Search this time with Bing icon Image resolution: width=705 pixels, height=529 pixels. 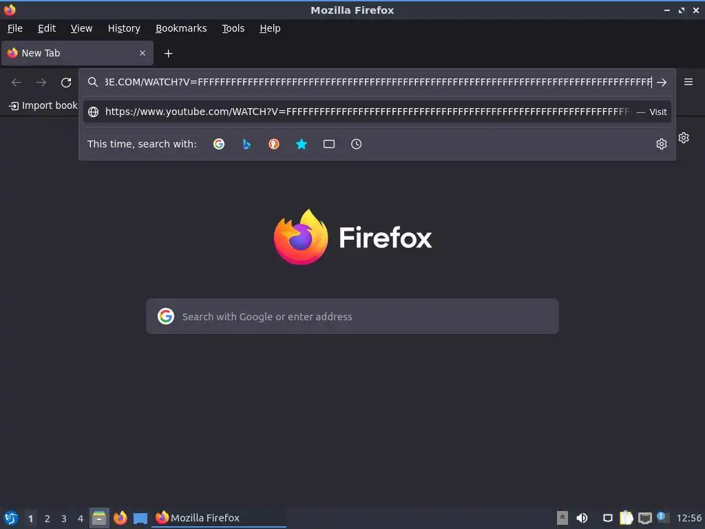pos(246,144)
